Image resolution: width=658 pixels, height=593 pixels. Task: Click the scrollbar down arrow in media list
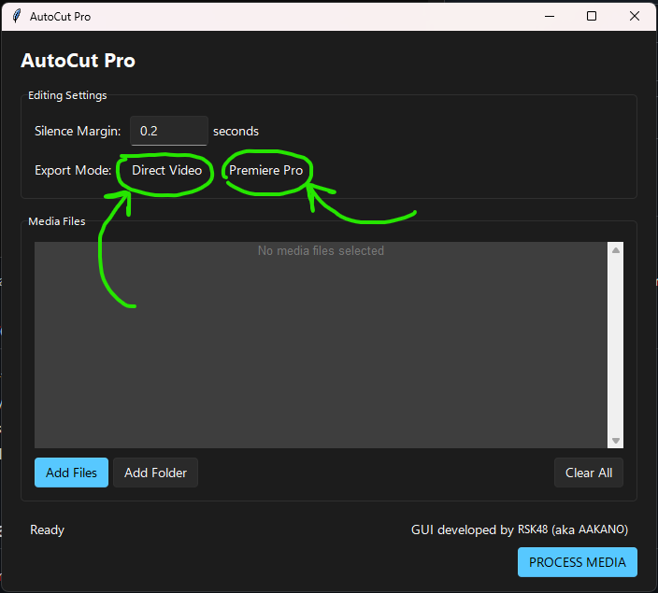tap(616, 441)
